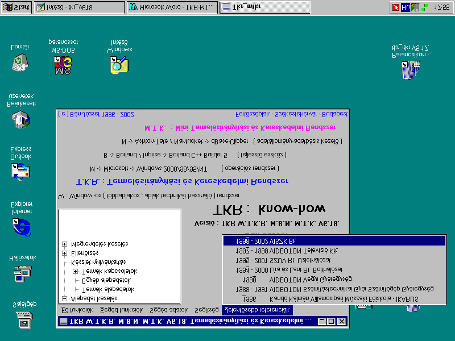Choose the 1986 Kandó Kálmán Főiskola IKARUS entry
This screenshot has width=455, height=341.
(334, 299)
